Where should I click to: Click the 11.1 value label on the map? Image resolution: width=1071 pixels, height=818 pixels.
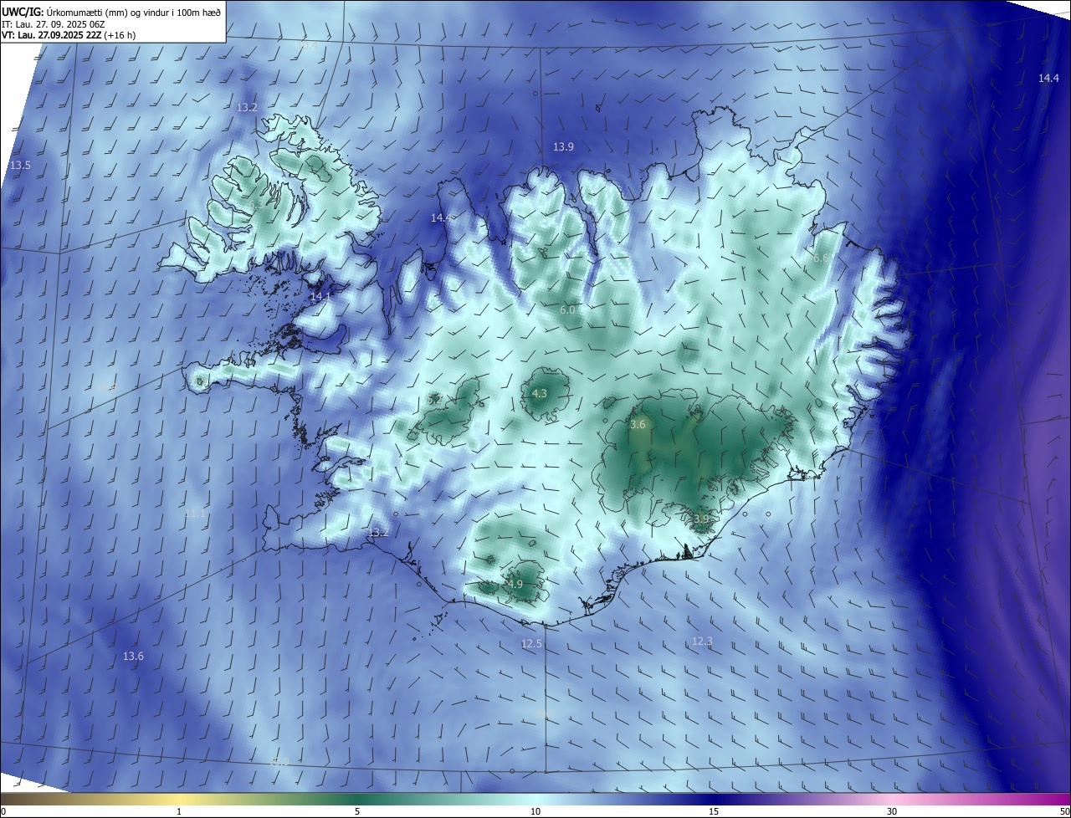[x=195, y=513]
